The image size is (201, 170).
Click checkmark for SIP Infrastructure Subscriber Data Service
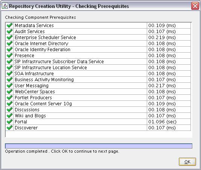[10, 61]
